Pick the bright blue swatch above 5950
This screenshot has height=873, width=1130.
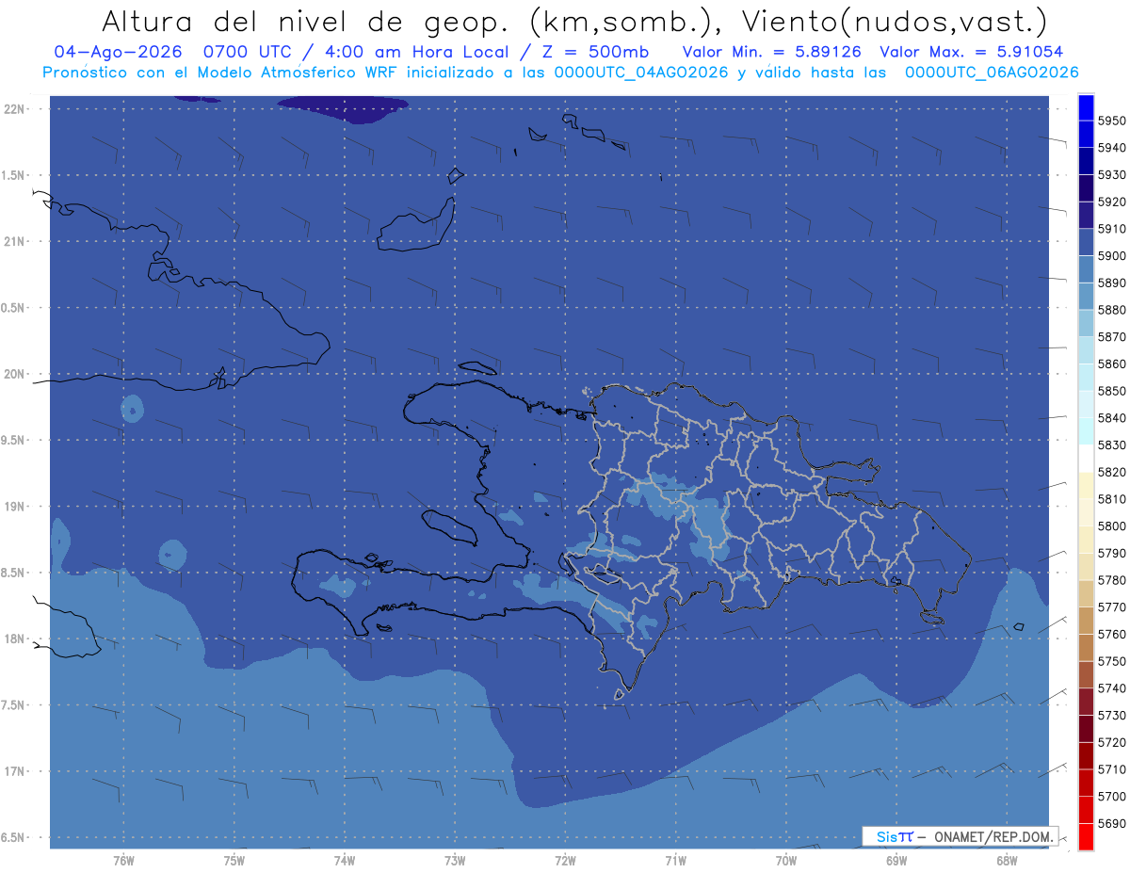1086,106
